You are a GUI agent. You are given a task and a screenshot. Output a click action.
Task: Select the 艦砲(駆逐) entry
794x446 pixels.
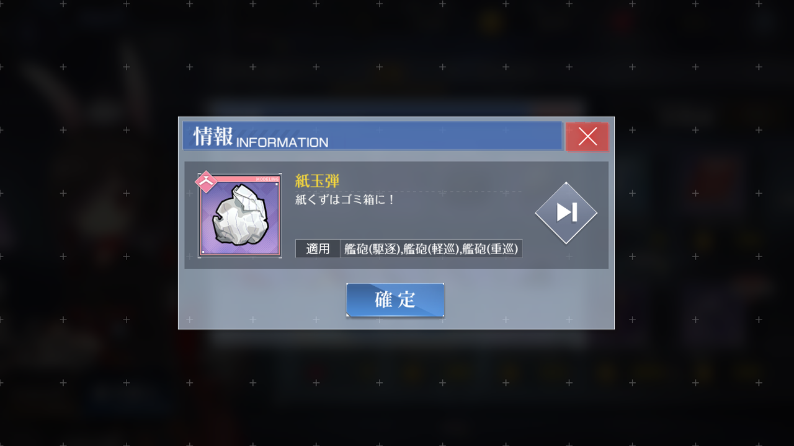(x=372, y=249)
